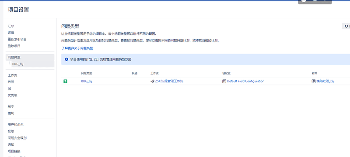Open the 了解更多关于问题类型 link
350x157 pixels.
77,48
